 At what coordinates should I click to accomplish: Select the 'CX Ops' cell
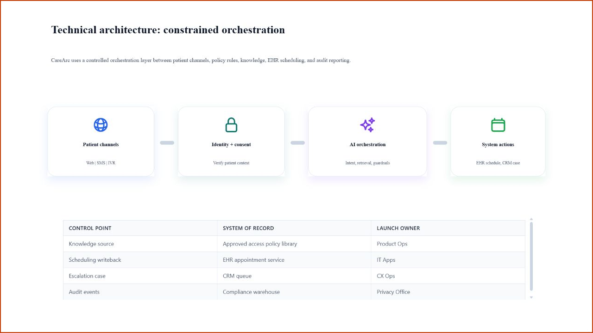pos(448,276)
